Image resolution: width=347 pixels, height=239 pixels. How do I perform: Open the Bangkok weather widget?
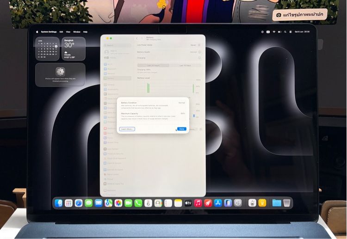pyautogui.click(x=74, y=49)
